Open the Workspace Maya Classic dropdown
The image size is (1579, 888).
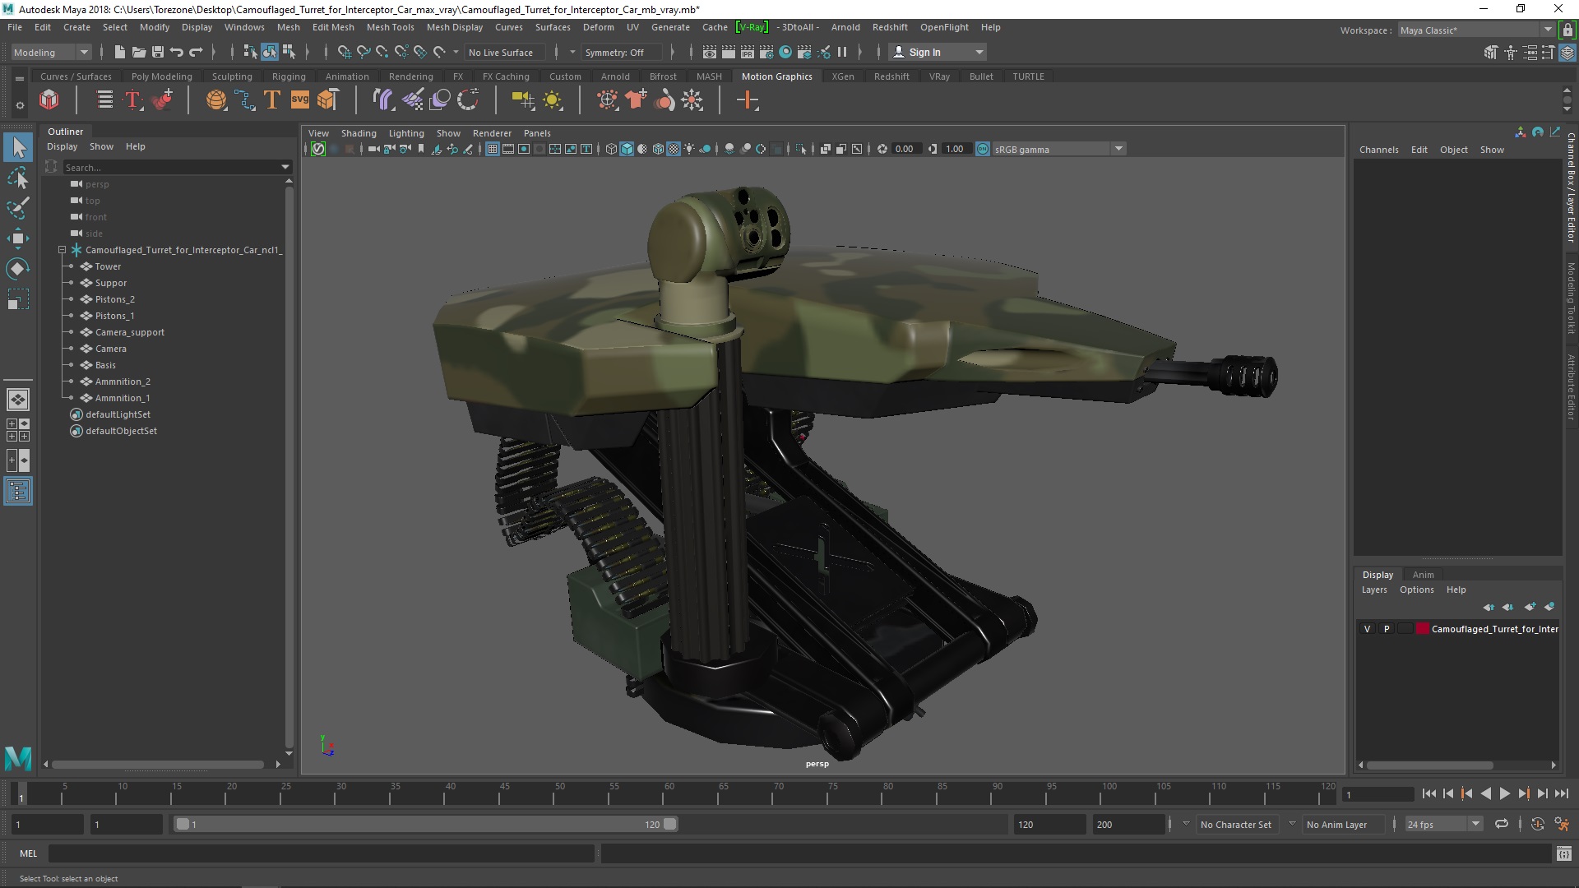(x=1476, y=30)
